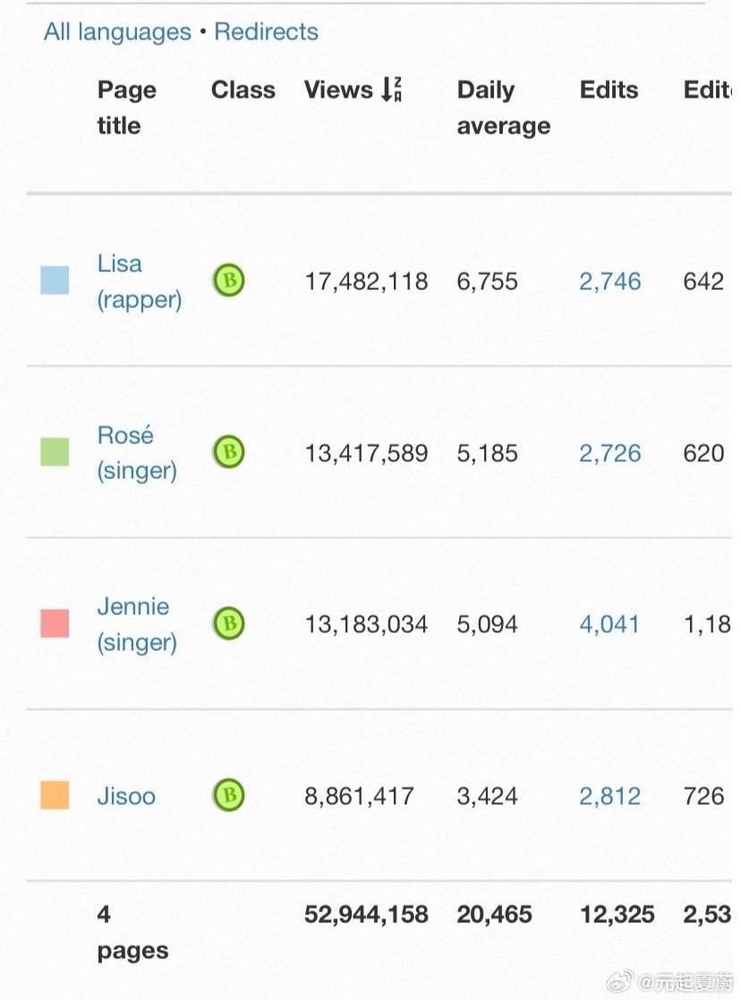Open the Lisa (rapper) page link
Viewport: 741px width, 1000px height.
click(x=139, y=282)
